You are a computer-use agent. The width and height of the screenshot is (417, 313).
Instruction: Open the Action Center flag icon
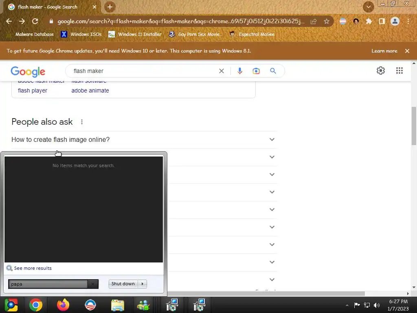point(357,305)
